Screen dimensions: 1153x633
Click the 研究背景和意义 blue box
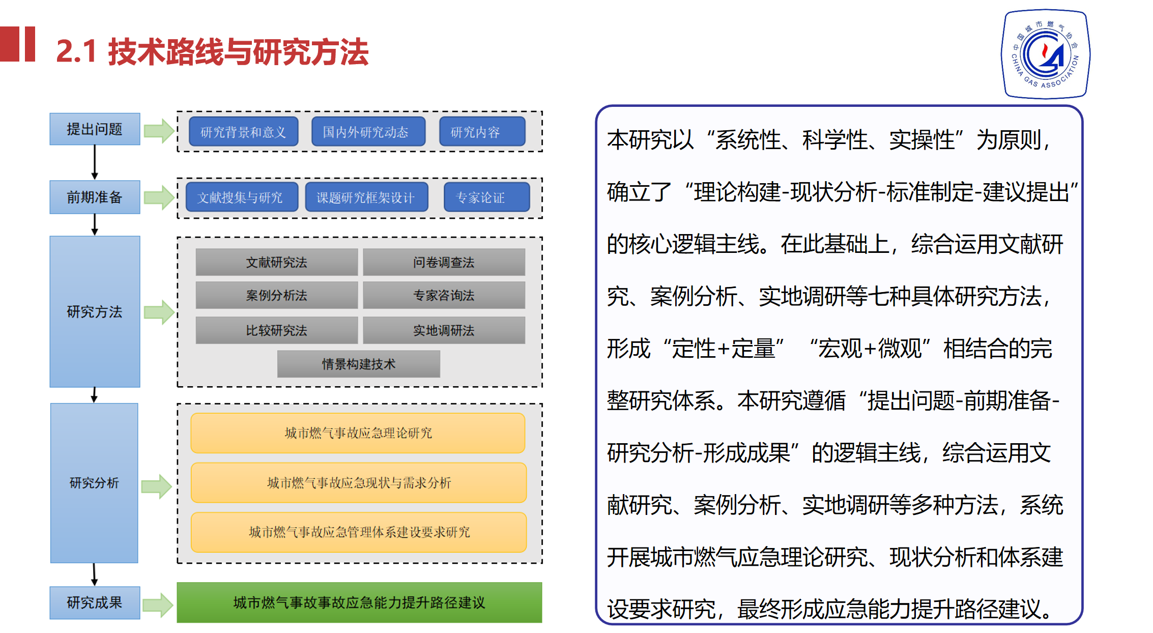[x=243, y=132]
